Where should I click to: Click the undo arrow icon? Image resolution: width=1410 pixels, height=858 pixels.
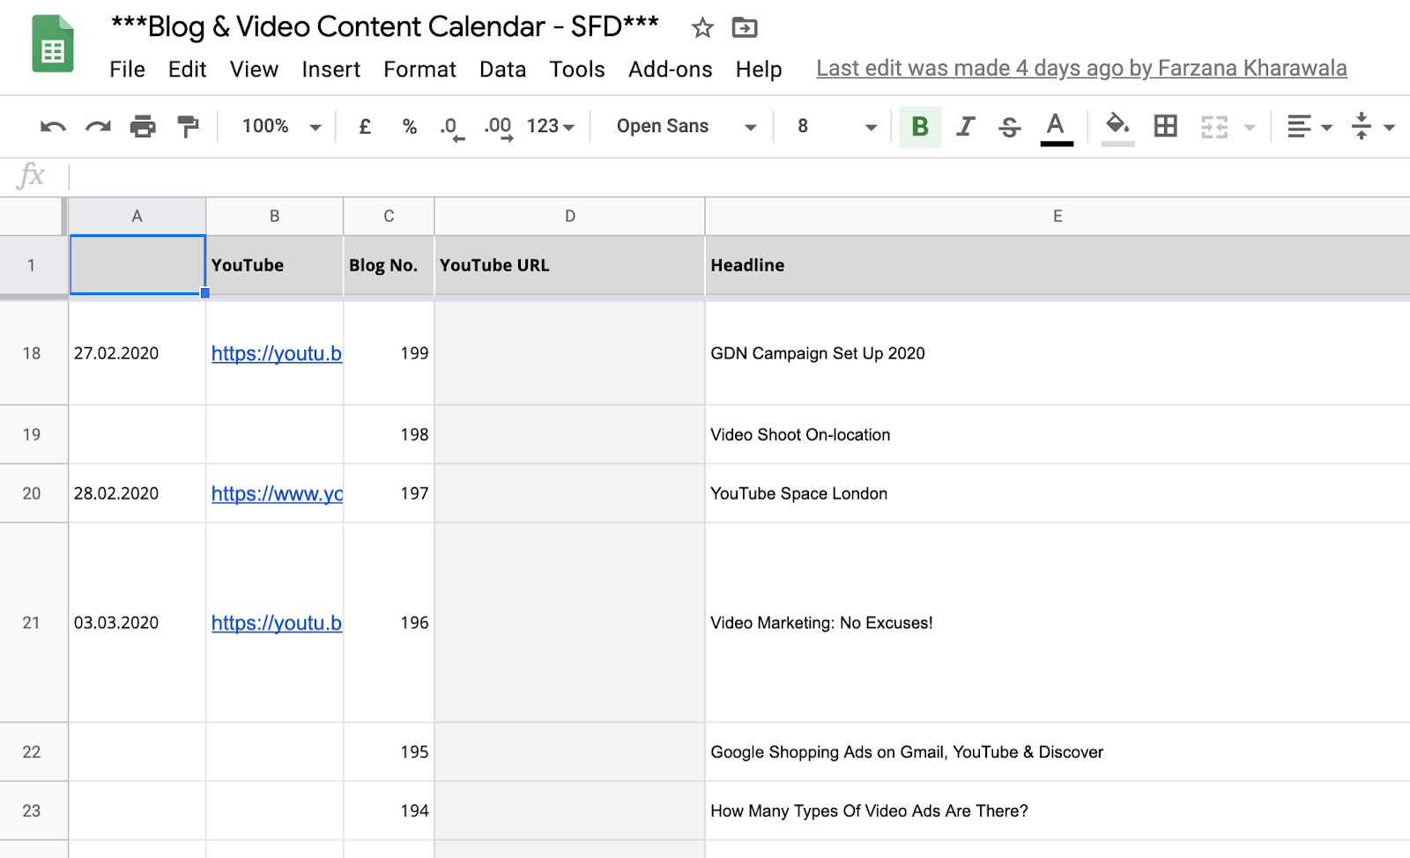[x=53, y=127]
